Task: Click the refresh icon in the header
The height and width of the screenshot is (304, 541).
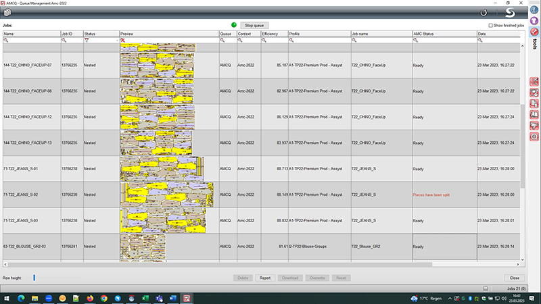Action: [x=484, y=13]
